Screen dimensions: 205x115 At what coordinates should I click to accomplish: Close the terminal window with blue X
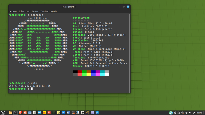[x=128, y=7]
